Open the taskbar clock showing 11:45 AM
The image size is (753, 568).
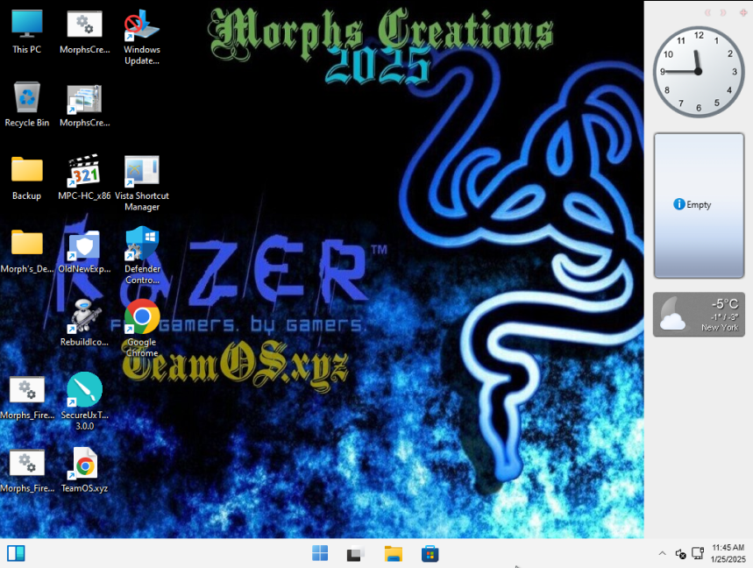[x=728, y=554]
